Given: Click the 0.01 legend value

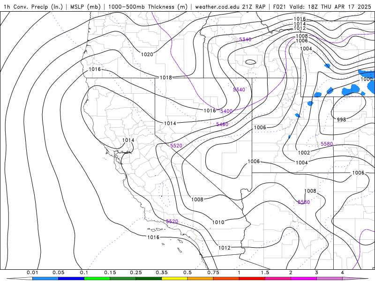Looking at the screenshot, I should (32, 273).
